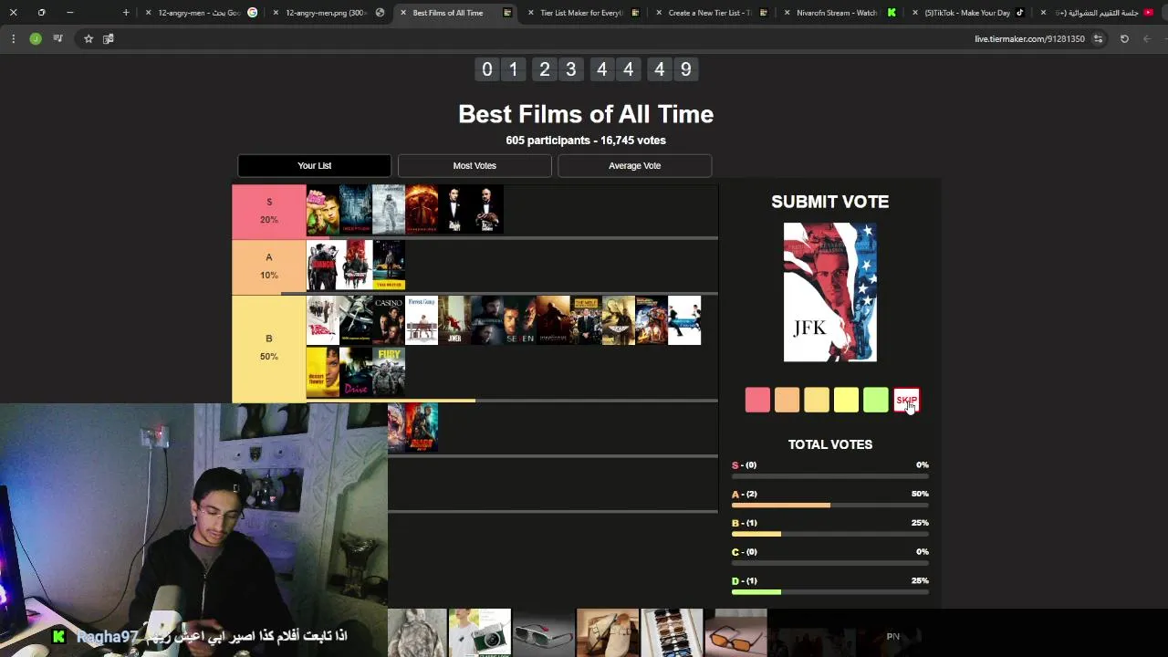Viewport: 1168px width, 657px height.
Task: Select the Back to the Future poster
Action: (x=652, y=320)
